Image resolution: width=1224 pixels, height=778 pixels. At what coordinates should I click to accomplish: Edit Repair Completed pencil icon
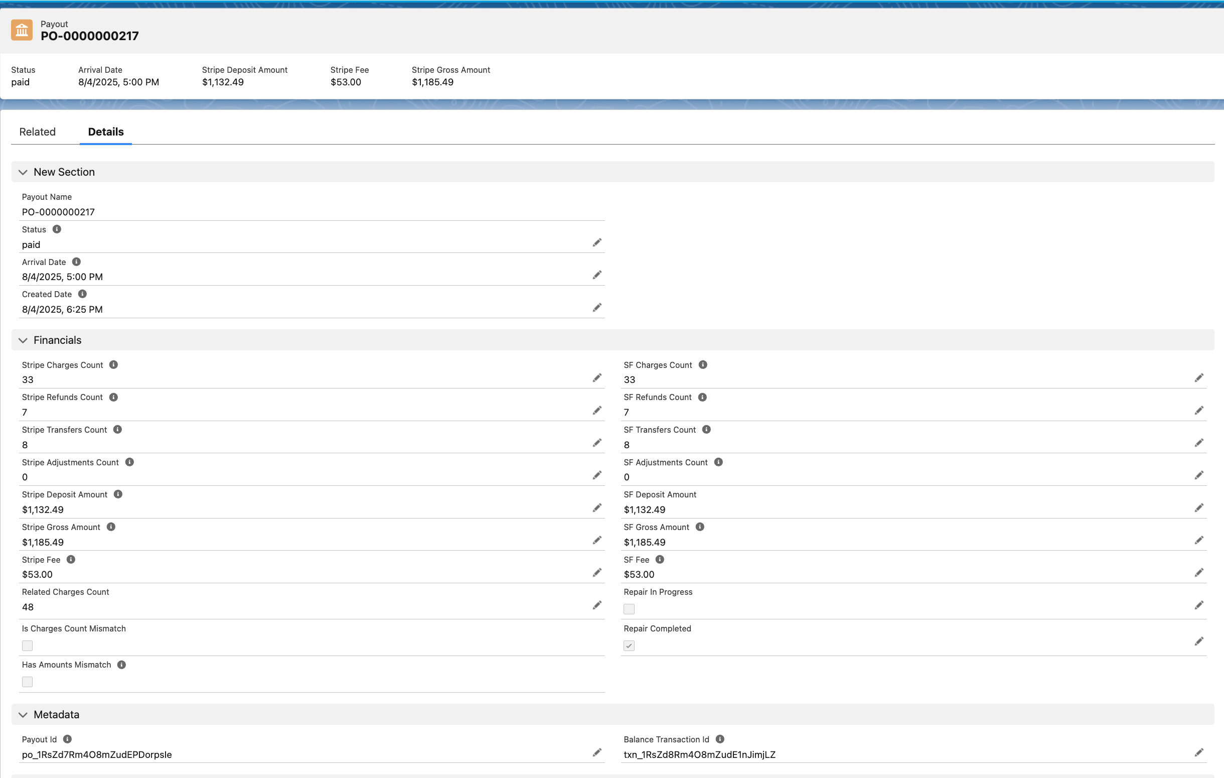(x=1198, y=641)
